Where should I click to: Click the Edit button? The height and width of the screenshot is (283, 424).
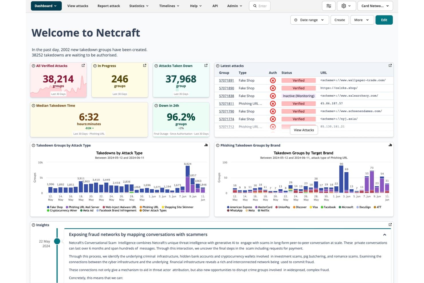click(x=384, y=20)
